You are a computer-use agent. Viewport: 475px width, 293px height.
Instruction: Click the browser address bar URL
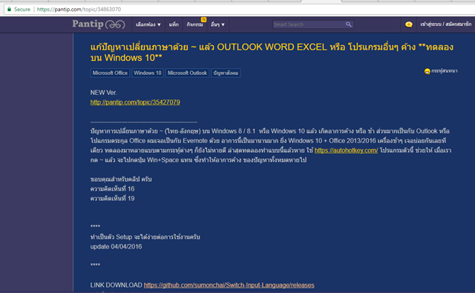click(x=79, y=10)
